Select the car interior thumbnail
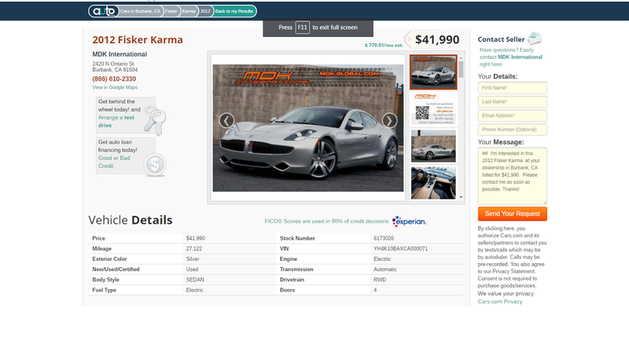 (433, 183)
